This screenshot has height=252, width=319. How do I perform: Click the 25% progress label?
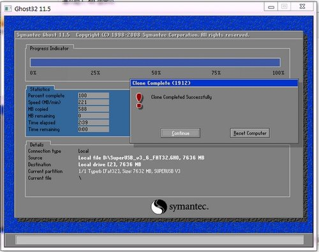[x=95, y=73]
